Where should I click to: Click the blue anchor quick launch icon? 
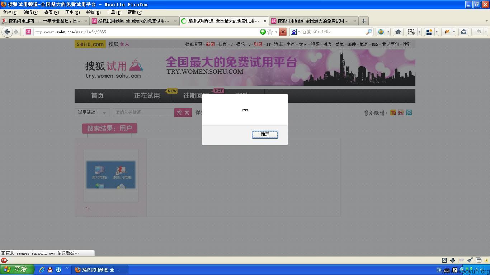tap(58, 270)
